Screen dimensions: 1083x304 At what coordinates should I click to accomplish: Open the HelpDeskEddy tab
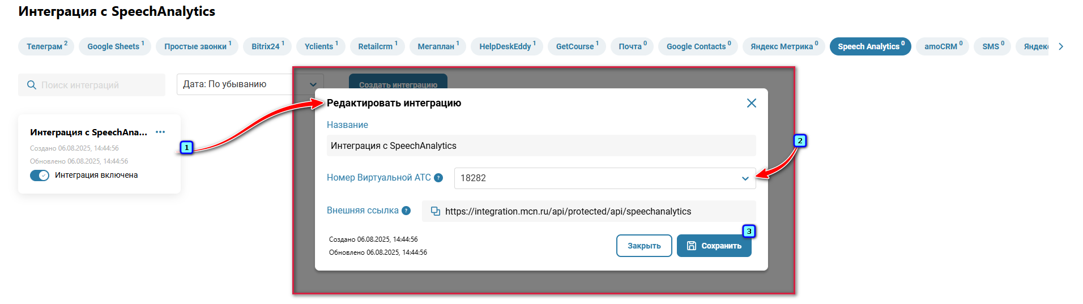(x=507, y=46)
